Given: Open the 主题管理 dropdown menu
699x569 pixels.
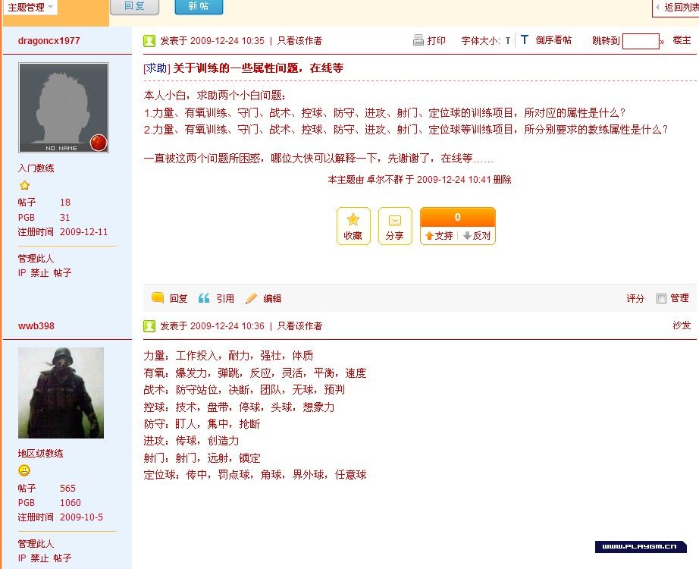Looking at the screenshot, I should (30, 8).
